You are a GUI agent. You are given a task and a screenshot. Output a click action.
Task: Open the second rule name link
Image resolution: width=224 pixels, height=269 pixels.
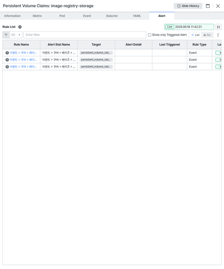[x=23, y=60]
